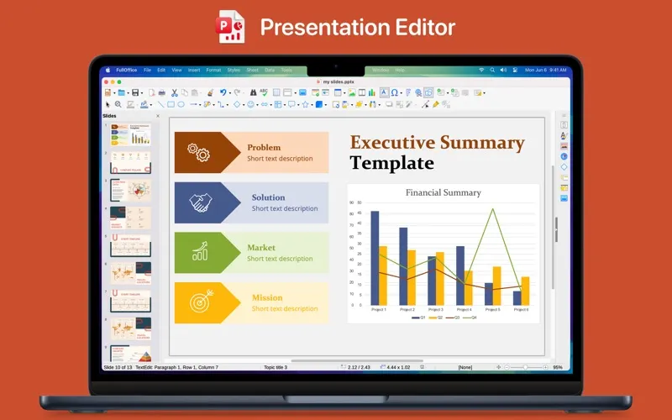
Task: Open the View menu
Action: tap(176, 70)
